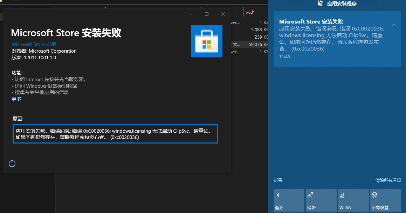This screenshot has width=406, height=213.
Task: Click the 11:45 notification timestamp
Action: (284, 57)
